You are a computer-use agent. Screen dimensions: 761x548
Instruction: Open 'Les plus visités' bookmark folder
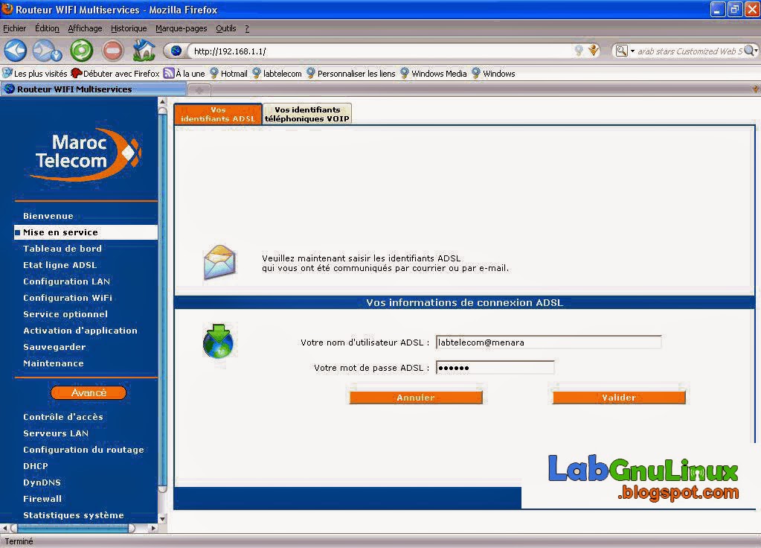pyautogui.click(x=35, y=74)
